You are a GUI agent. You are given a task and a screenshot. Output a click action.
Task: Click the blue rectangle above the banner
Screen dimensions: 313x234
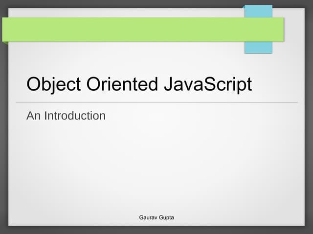tap(258, 11)
